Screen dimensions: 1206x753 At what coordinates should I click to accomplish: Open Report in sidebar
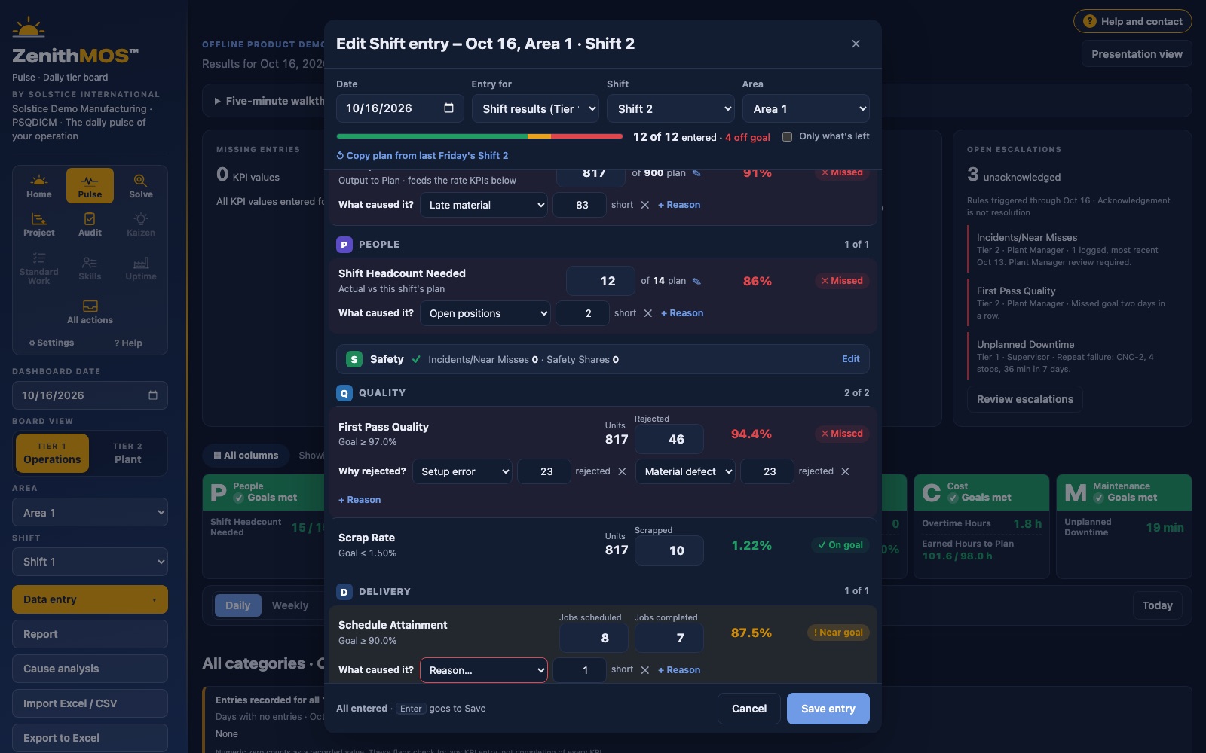coord(90,634)
